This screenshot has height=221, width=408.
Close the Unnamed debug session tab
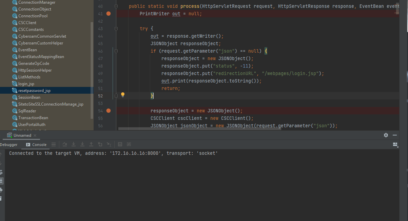pos(35,135)
